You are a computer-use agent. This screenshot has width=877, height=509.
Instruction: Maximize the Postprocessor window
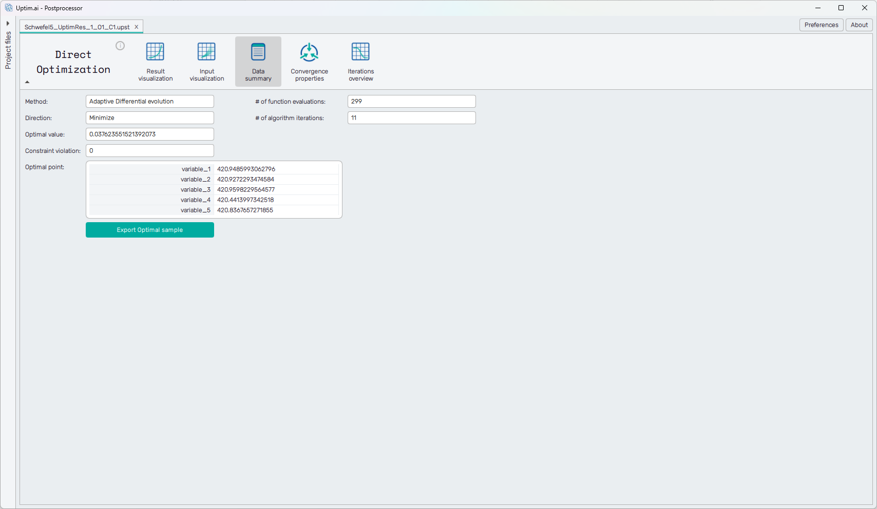[x=841, y=8]
